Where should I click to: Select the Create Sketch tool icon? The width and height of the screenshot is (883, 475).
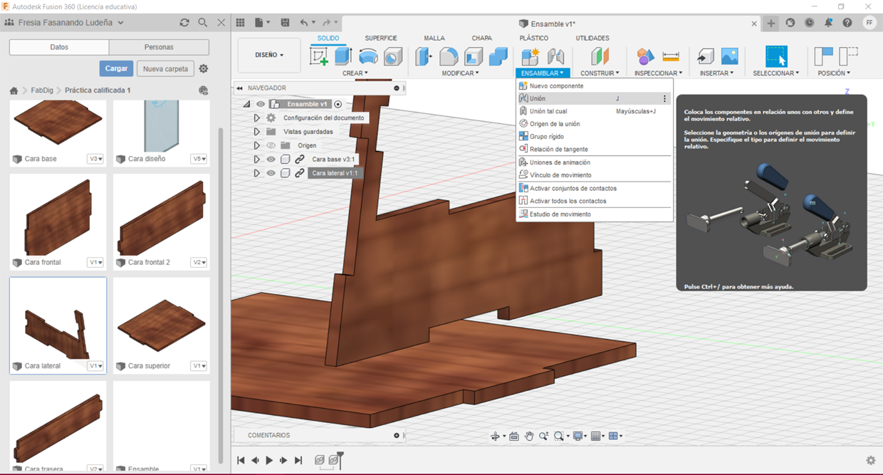click(320, 56)
